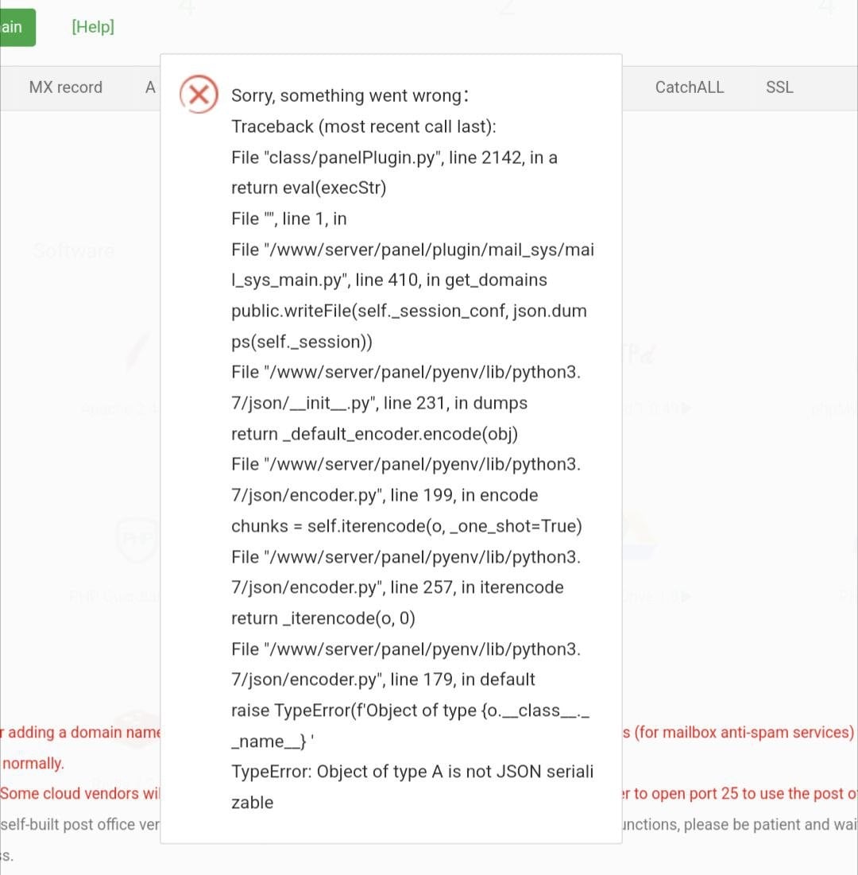Select the CatchALL column header
The width and height of the screenshot is (858, 875).
click(690, 87)
